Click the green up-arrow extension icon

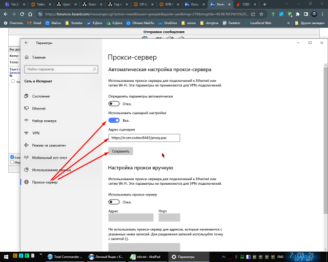point(273,14)
